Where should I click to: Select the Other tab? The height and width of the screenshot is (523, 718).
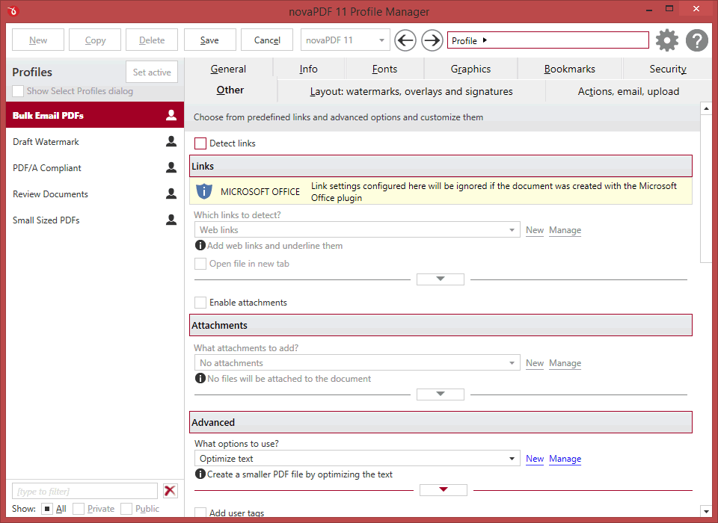click(230, 90)
